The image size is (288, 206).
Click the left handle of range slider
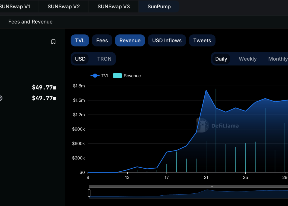coord(89,193)
